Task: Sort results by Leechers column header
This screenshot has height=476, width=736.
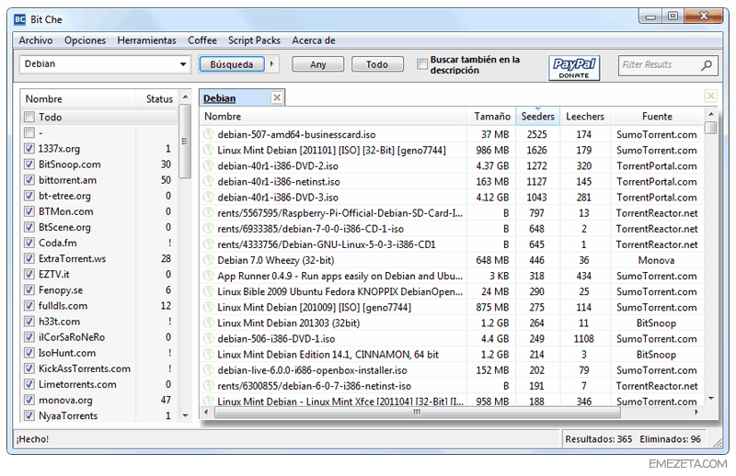Action: click(585, 117)
